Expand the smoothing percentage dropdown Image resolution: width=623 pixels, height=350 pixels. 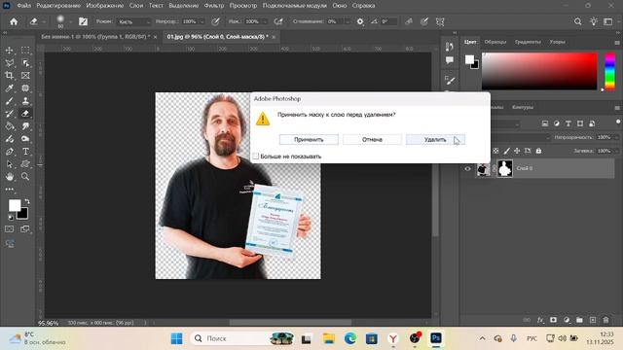coord(348,21)
